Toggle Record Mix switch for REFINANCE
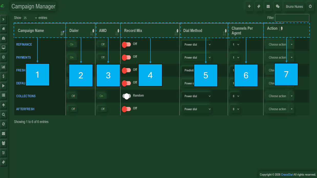Screen dimensions: 317x178 pyautogui.click(x=126, y=45)
